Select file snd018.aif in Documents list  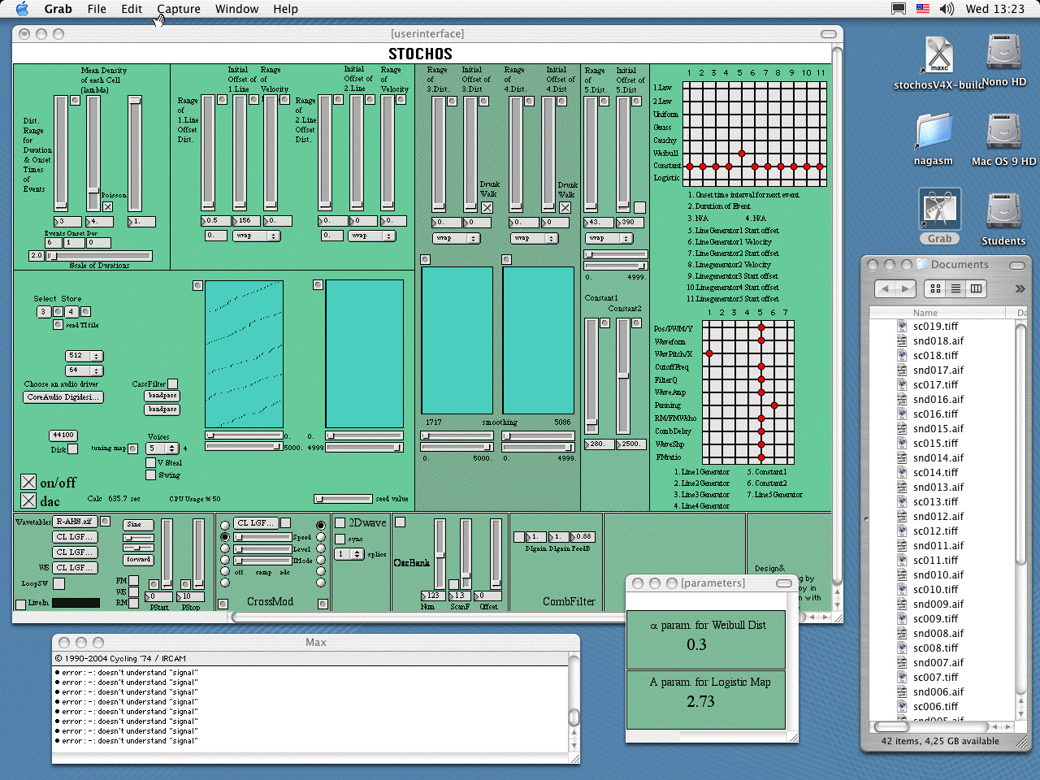click(938, 341)
